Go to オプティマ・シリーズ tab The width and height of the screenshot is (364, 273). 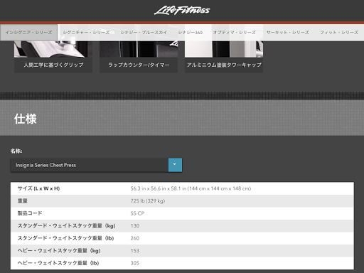tap(235, 32)
